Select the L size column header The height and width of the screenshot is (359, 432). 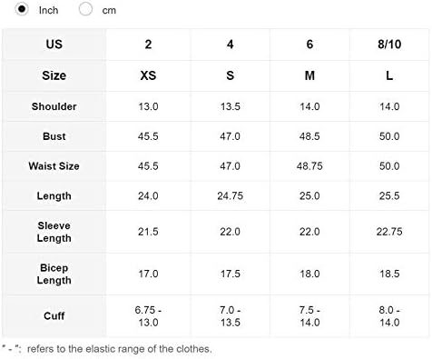[389, 75]
